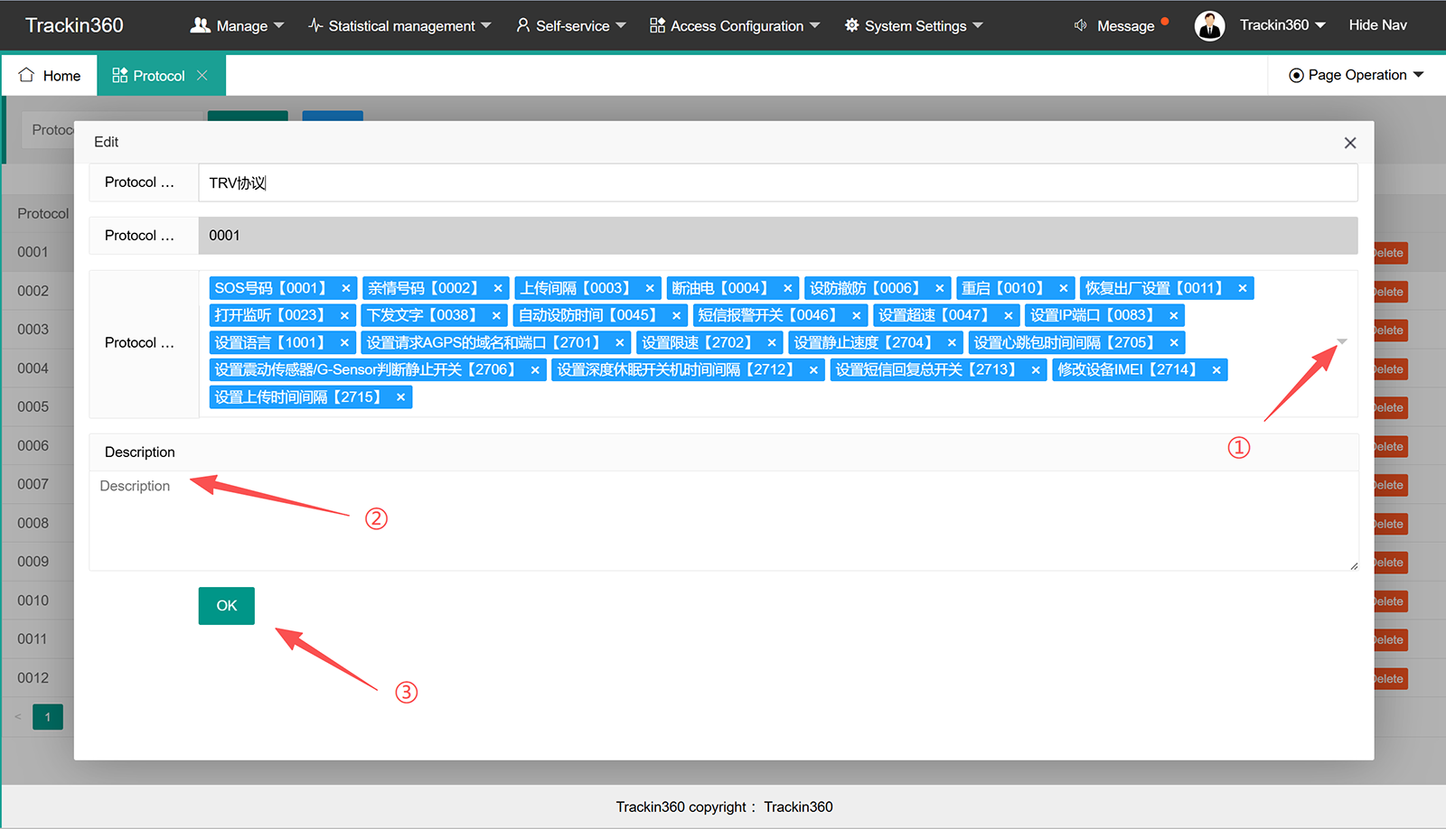The width and height of the screenshot is (1446, 829).
Task: Remove the 设置语言【1001】 tag
Action: tap(344, 343)
